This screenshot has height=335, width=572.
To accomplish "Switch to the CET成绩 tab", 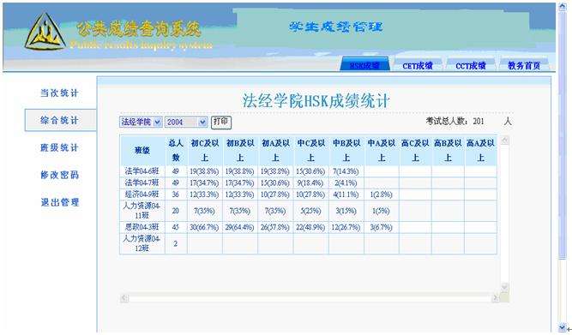I will (418, 65).
